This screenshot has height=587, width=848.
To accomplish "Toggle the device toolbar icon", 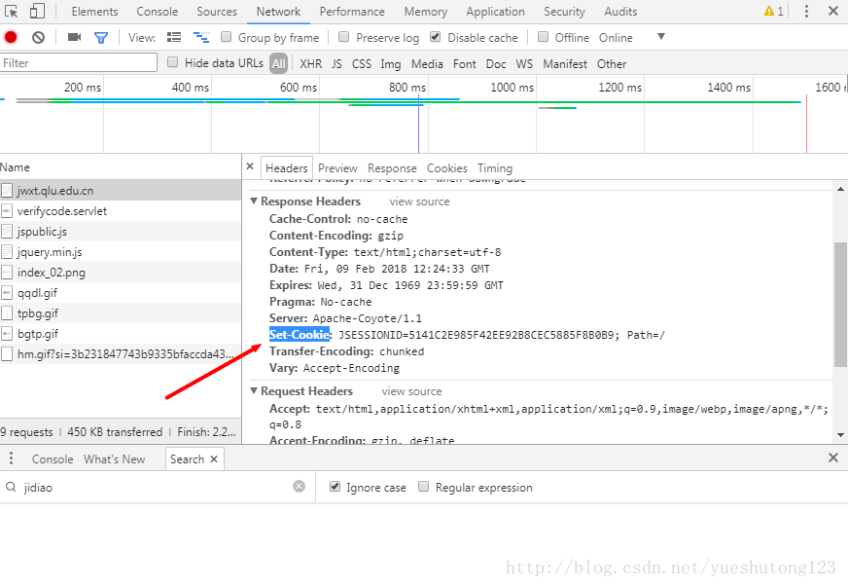I will click(x=37, y=12).
